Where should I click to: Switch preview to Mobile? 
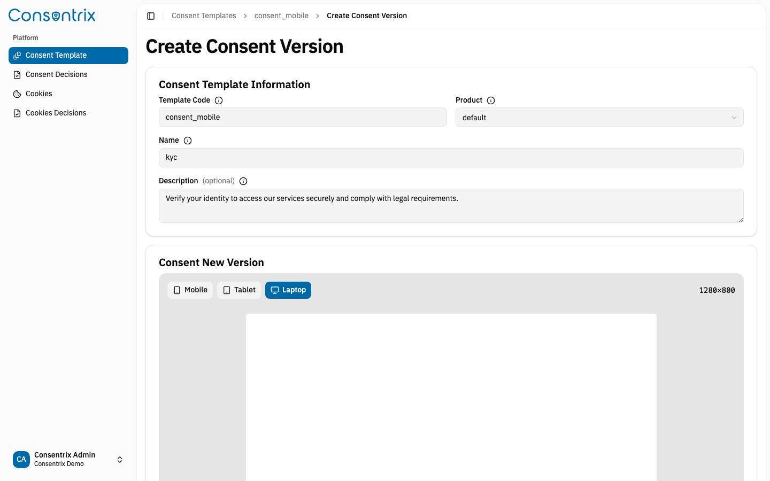(190, 290)
